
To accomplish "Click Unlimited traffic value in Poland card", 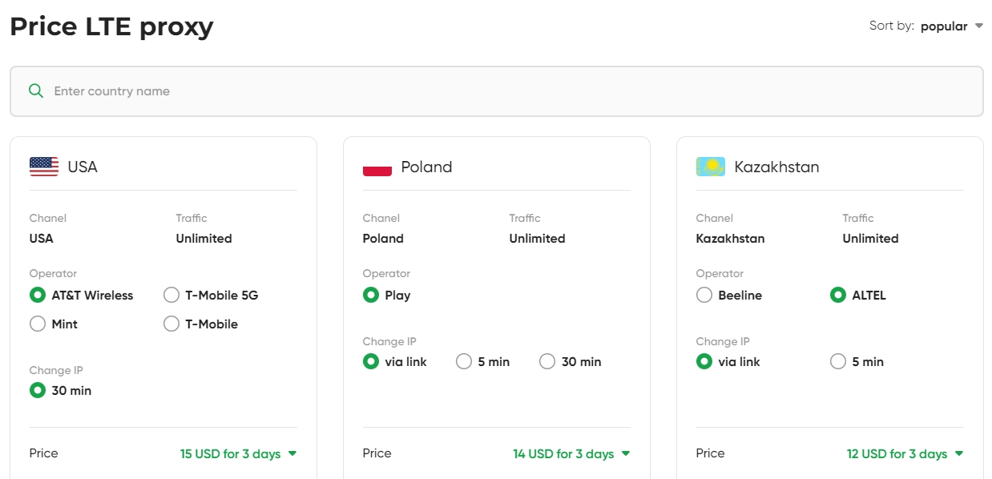I will (537, 238).
